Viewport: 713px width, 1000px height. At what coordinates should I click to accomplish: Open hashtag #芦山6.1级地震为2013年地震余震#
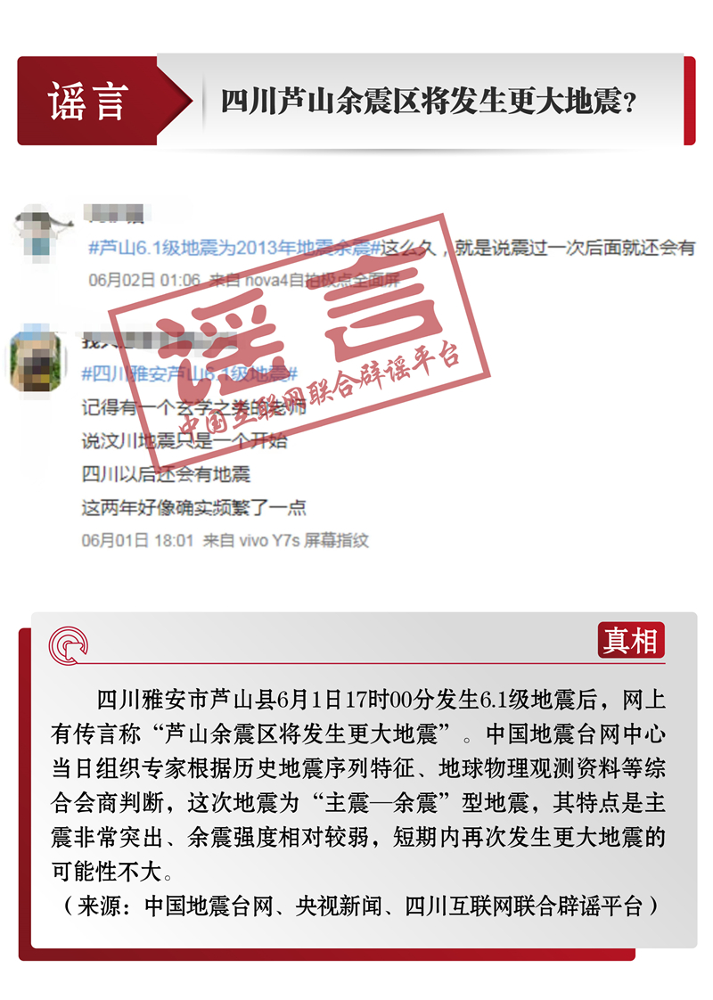click(x=234, y=248)
